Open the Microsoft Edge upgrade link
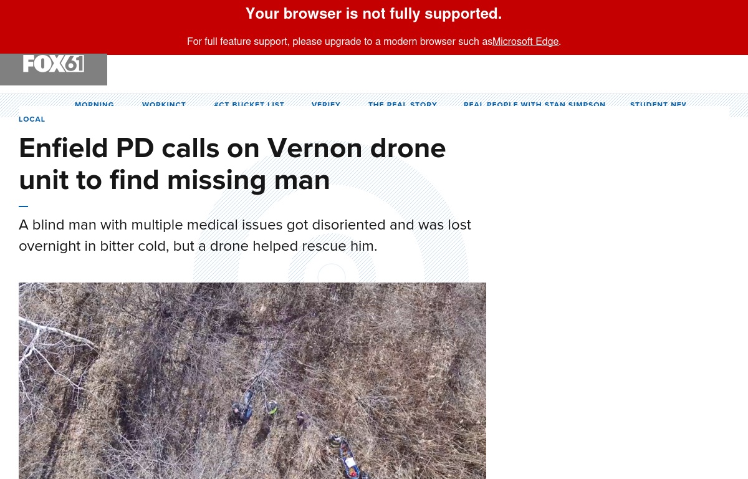Viewport: 748px width, 479px height. pos(525,42)
